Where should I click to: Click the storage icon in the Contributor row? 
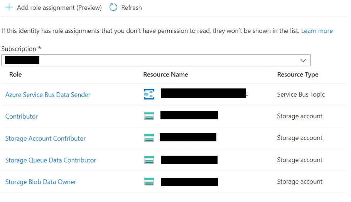149,116
